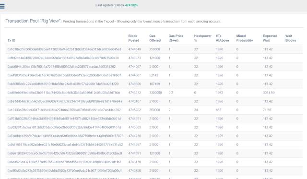Open transaction starting 0xc032815
Image resolution: width=307 pixels, height=179 pixels.
pyautogui.click(x=64, y=127)
